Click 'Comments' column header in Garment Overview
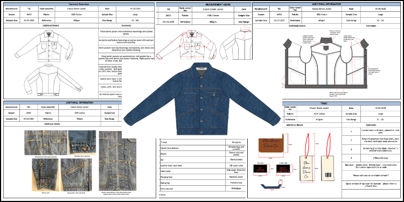The width and height of the screenshot is (404, 202). tap(126, 26)
